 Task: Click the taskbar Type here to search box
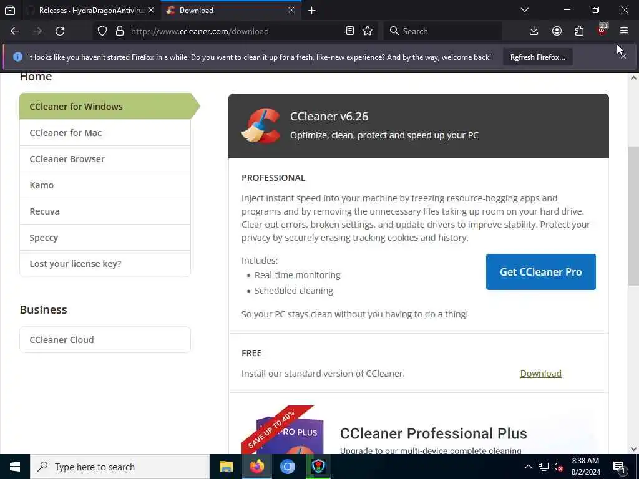pyautogui.click(x=120, y=467)
